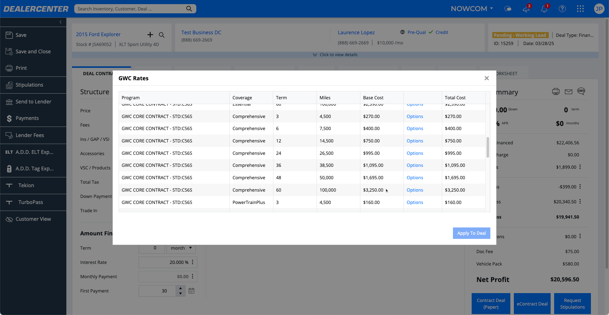Click Apply To Deal button
This screenshot has width=609, height=315.
471,233
